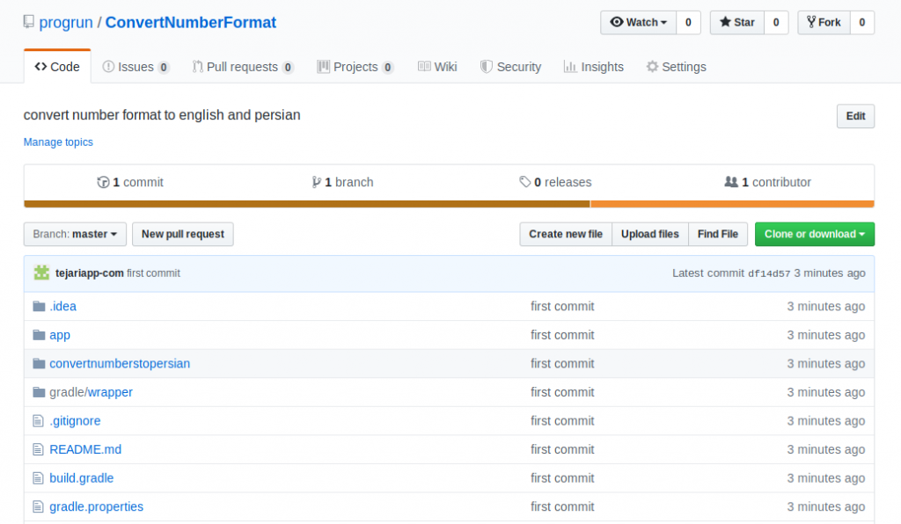Open the gradle.properties file
Screen dimensions: 901x524
click(x=97, y=507)
